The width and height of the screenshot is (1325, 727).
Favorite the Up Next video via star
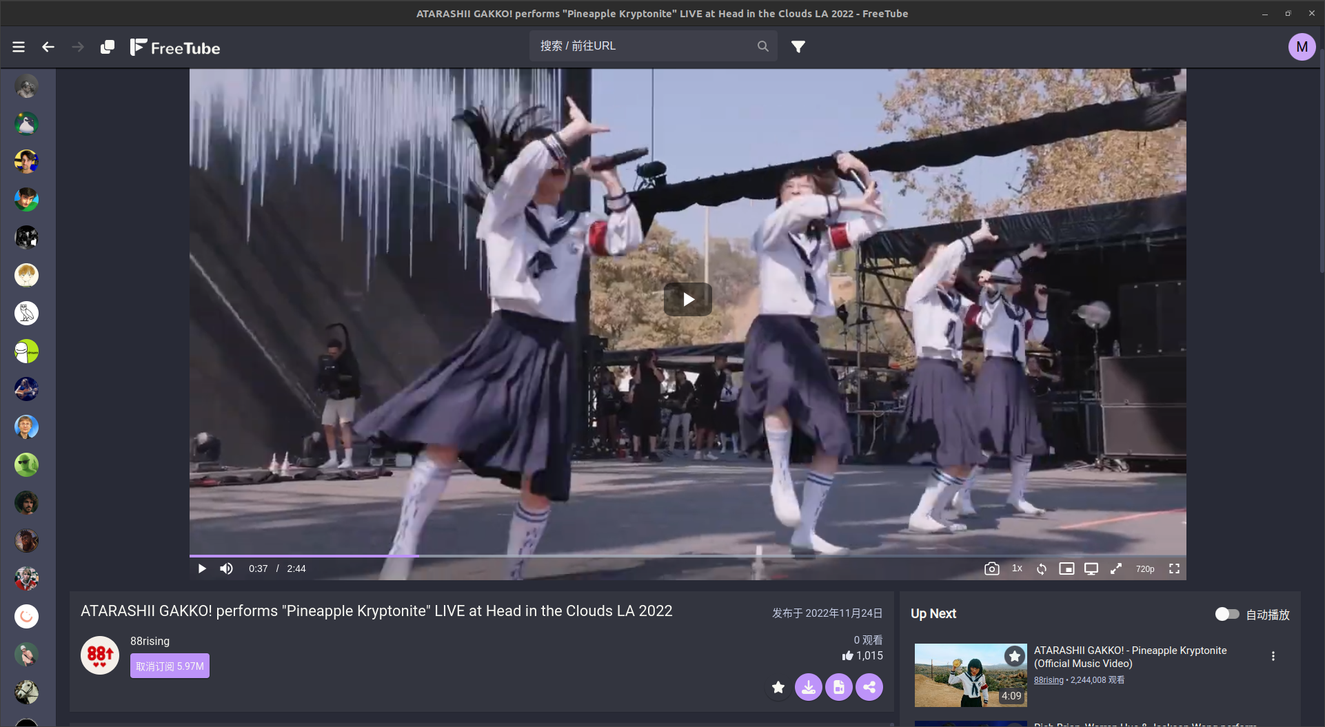1014,656
